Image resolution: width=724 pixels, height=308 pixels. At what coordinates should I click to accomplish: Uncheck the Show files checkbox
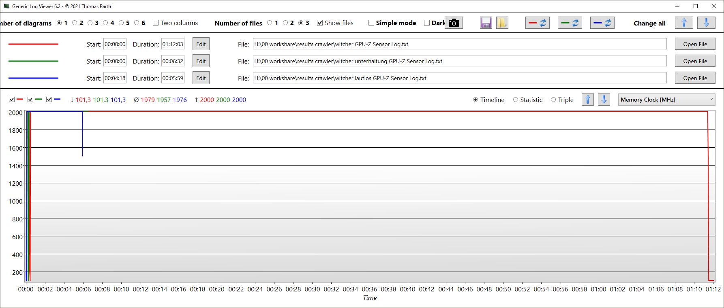[320, 23]
